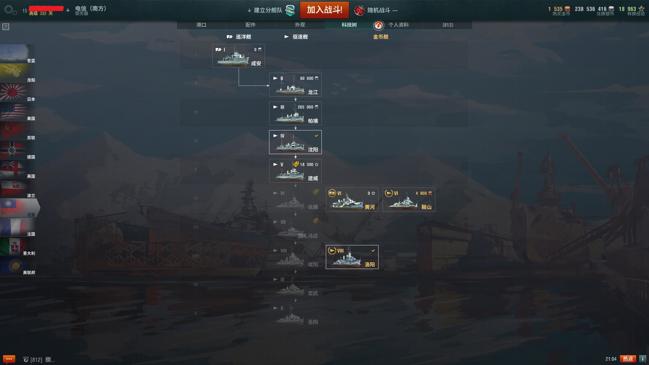Click the 转换经验 free XP star
The width and height of the screenshot is (649, 365).
(641, 9)
